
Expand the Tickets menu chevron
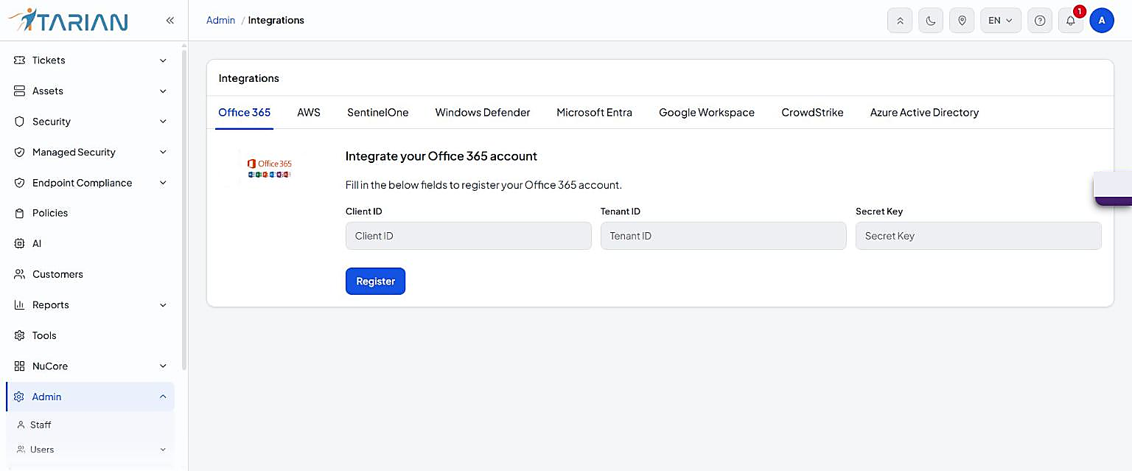coord(163,60)
